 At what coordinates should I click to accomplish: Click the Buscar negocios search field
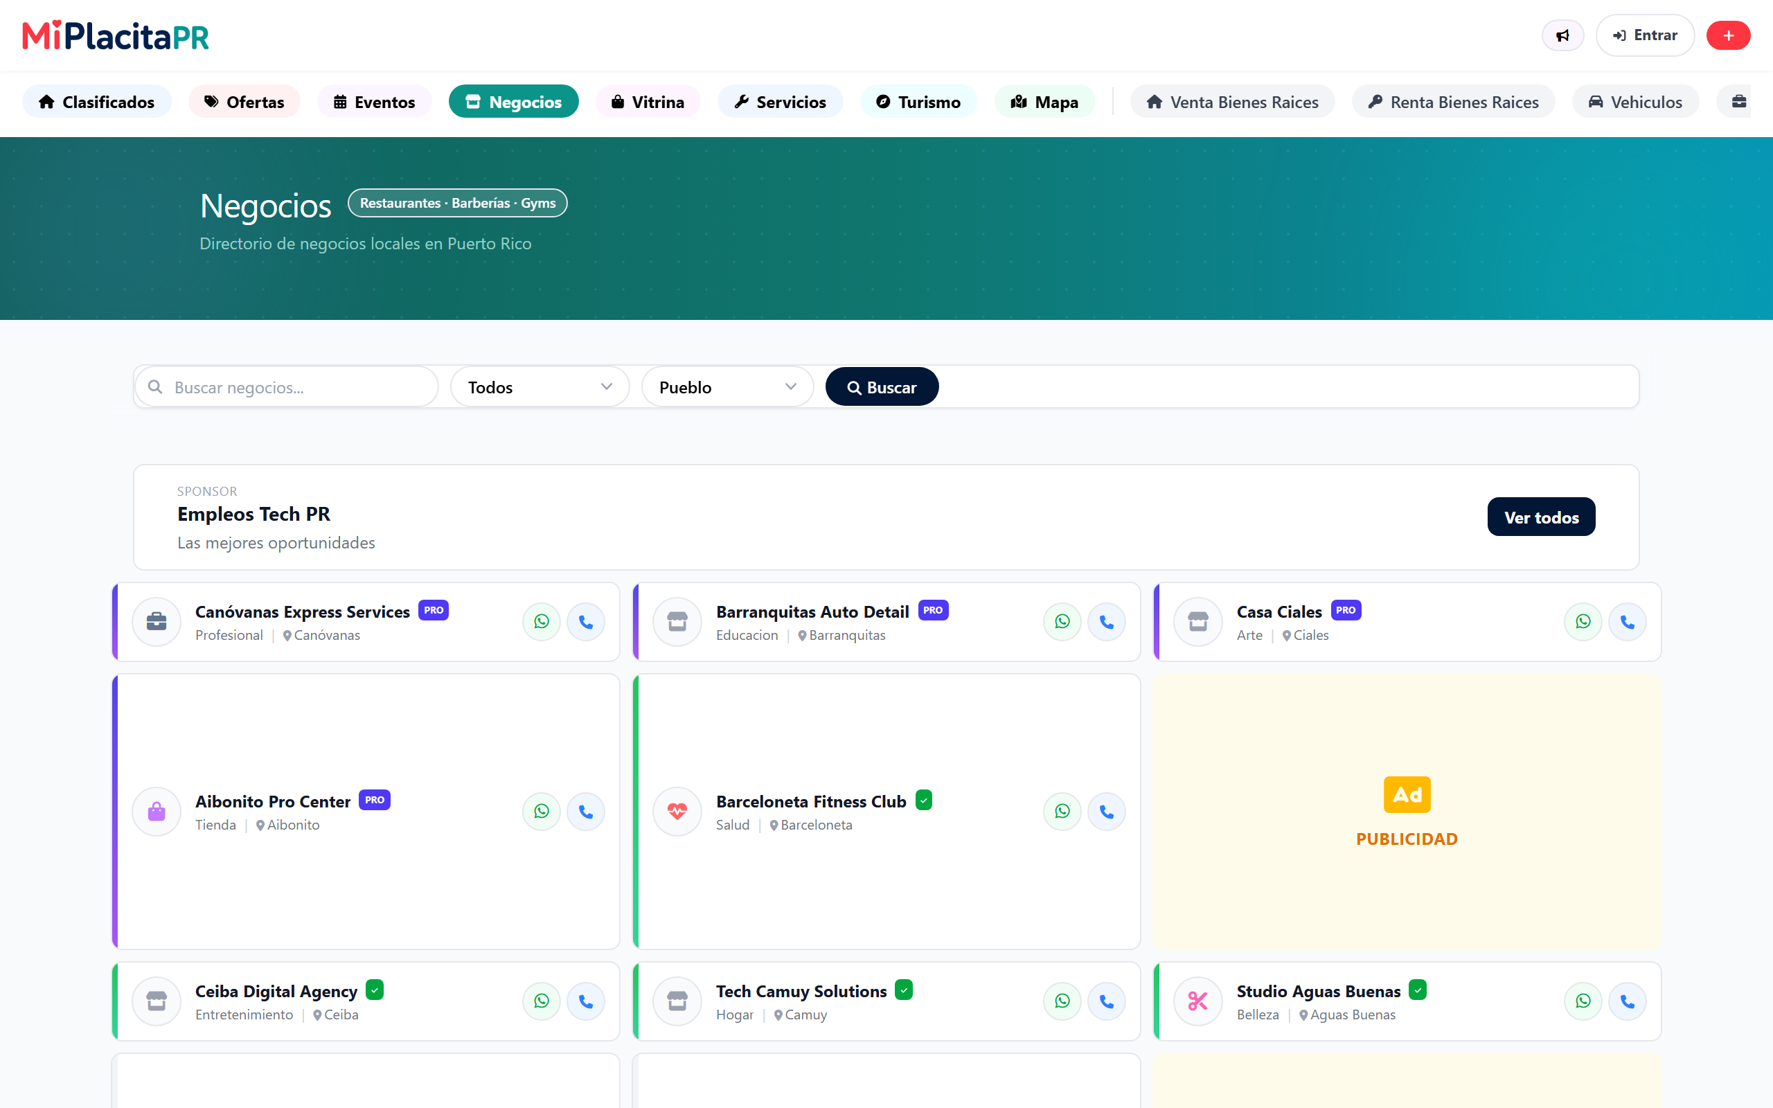(x=287, y=387)
